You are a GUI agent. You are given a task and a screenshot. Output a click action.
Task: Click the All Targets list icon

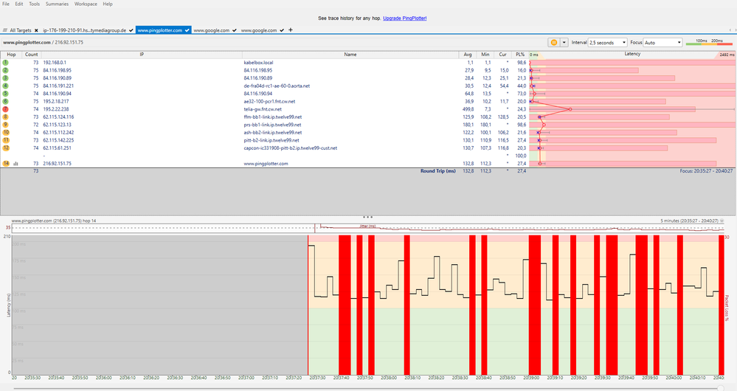[x=4, y=30]
